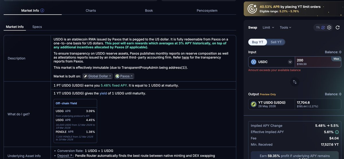Viewport: 344px width, 159px height.
Task: Switch to the Specs sub-tab
Action: pyautogui.click(x=37, y=27)
